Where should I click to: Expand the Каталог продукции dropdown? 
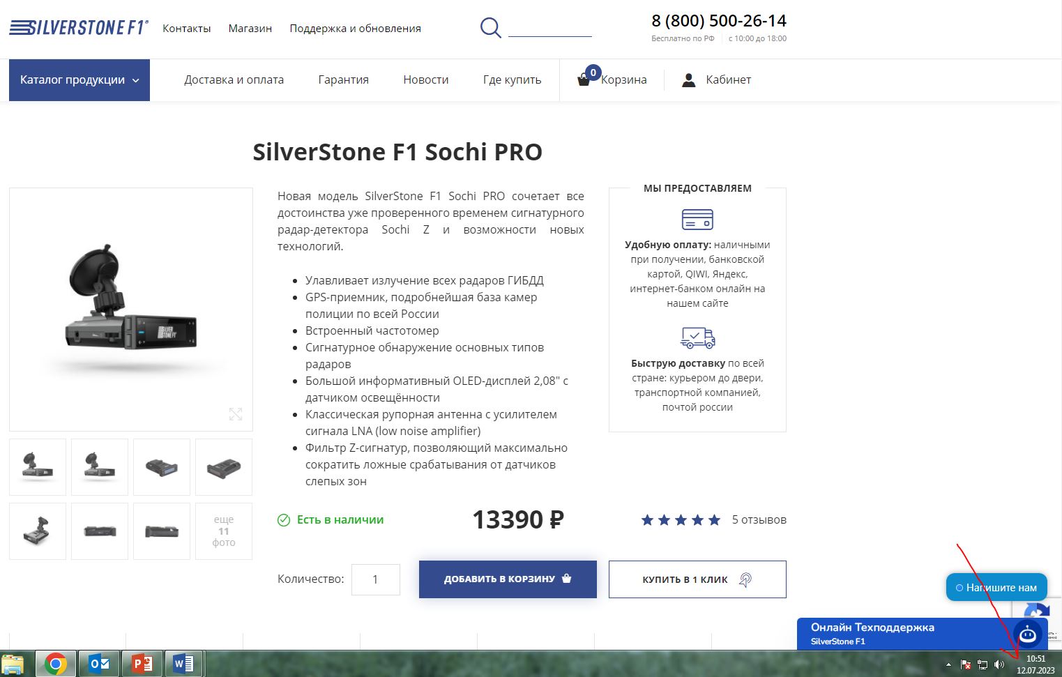(x=79, y=80)
